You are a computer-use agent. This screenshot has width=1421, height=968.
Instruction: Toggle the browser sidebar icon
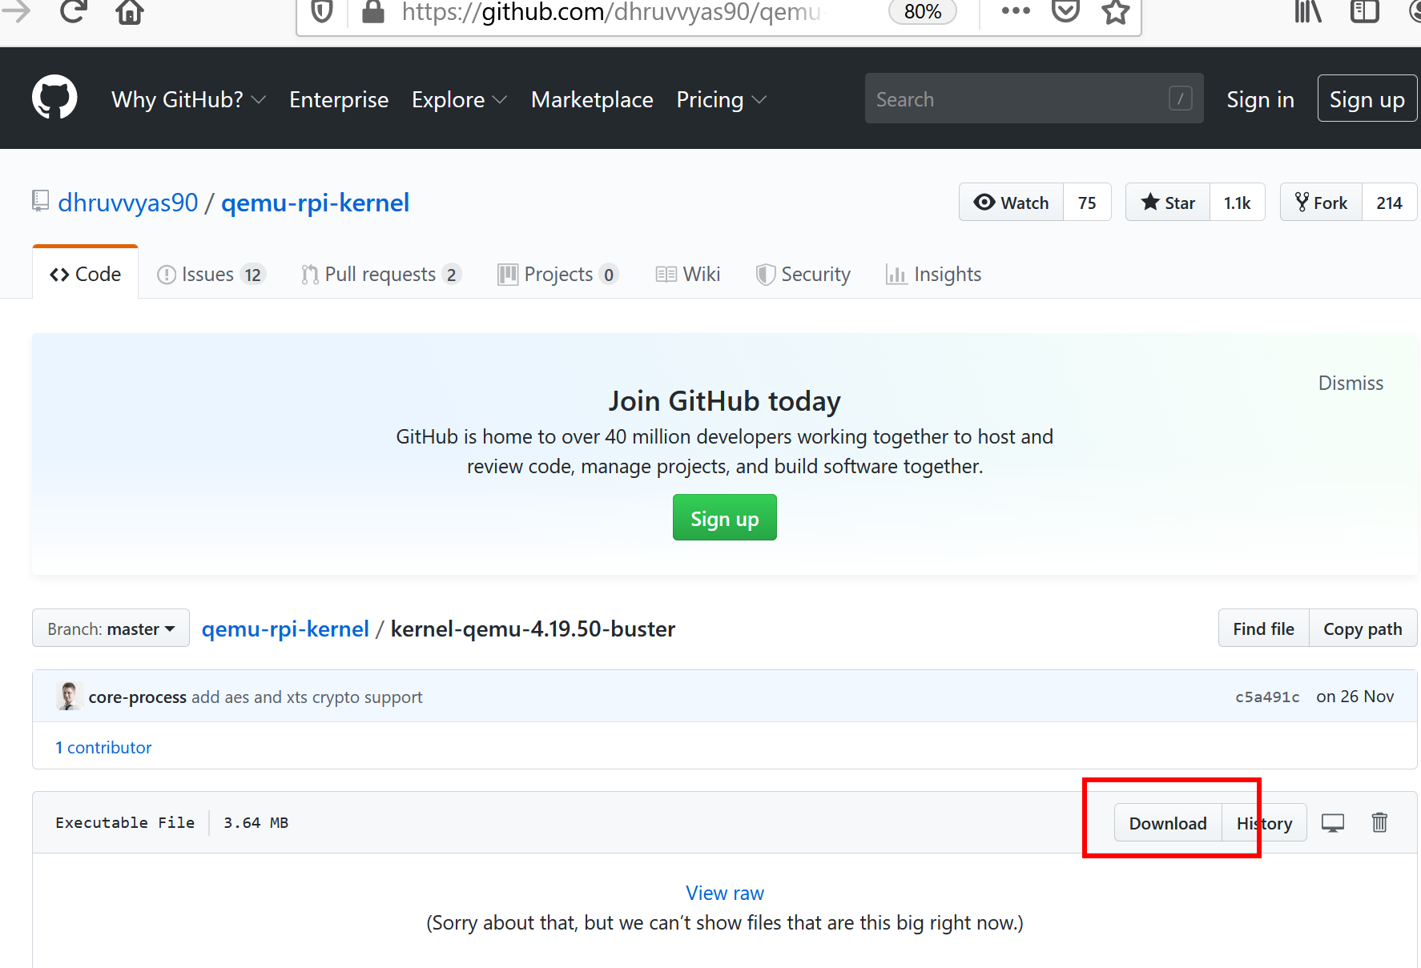click(1364, 11)
